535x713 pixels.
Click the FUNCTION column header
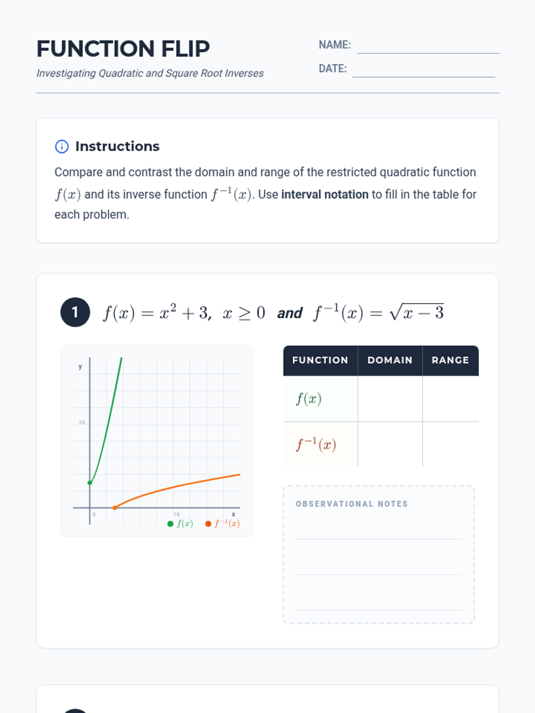click(x=320, y=361)
